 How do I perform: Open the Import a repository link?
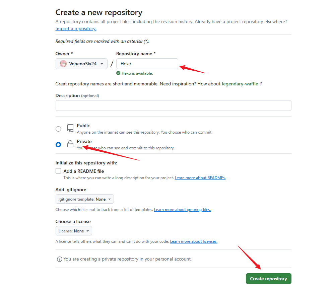tap(76, 29)
